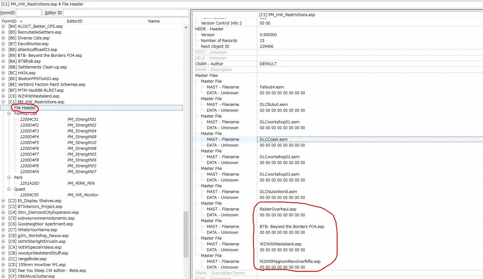Collapse the PM_HW_Restrictions.esp plugin node

coord(3,102)
